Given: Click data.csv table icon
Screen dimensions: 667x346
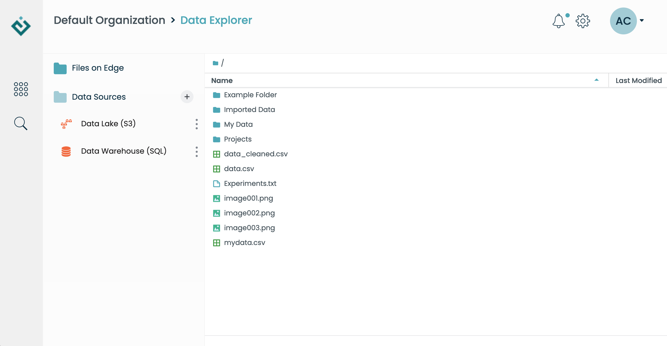Looking at the screenshot, I should [x=217, y=169].
